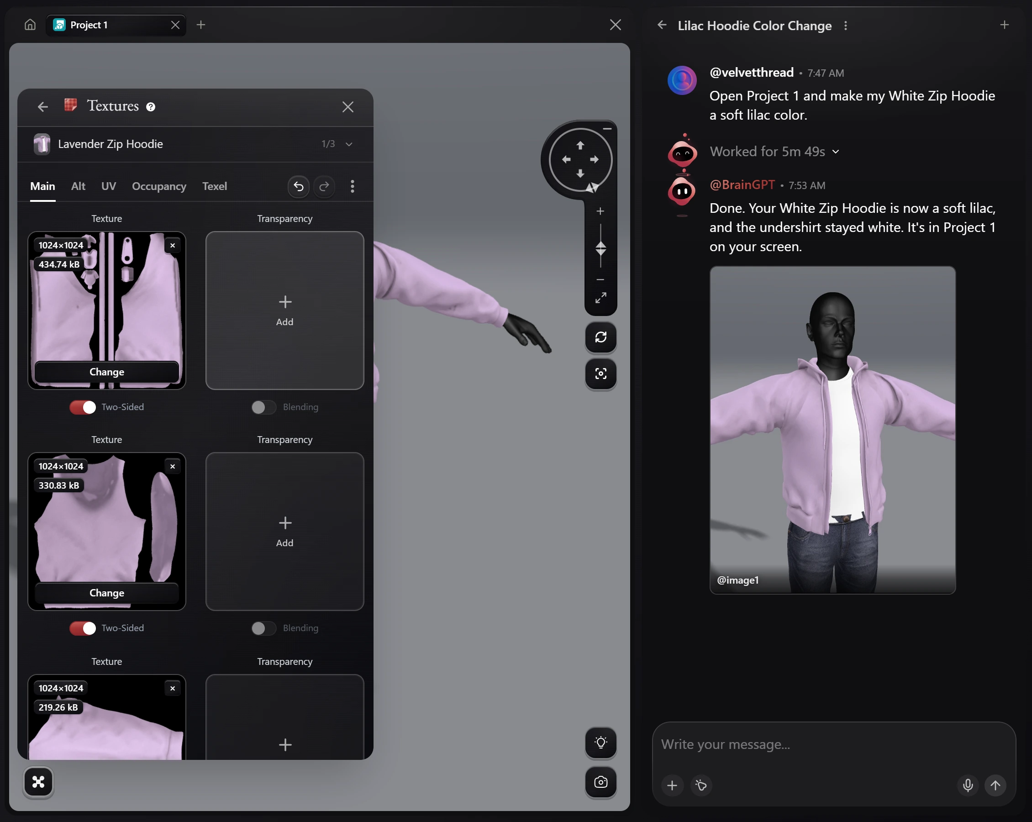Reset the viewport rotation with refresh icon
Screen dimensions: 1032x822
pos(601,337)
